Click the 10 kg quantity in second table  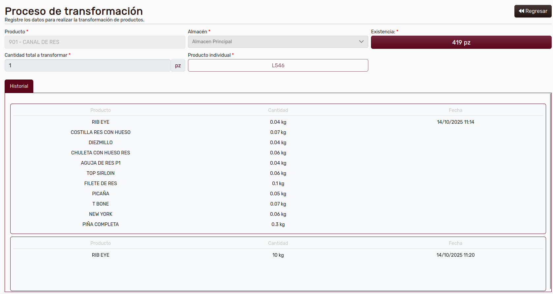(278, 255)
